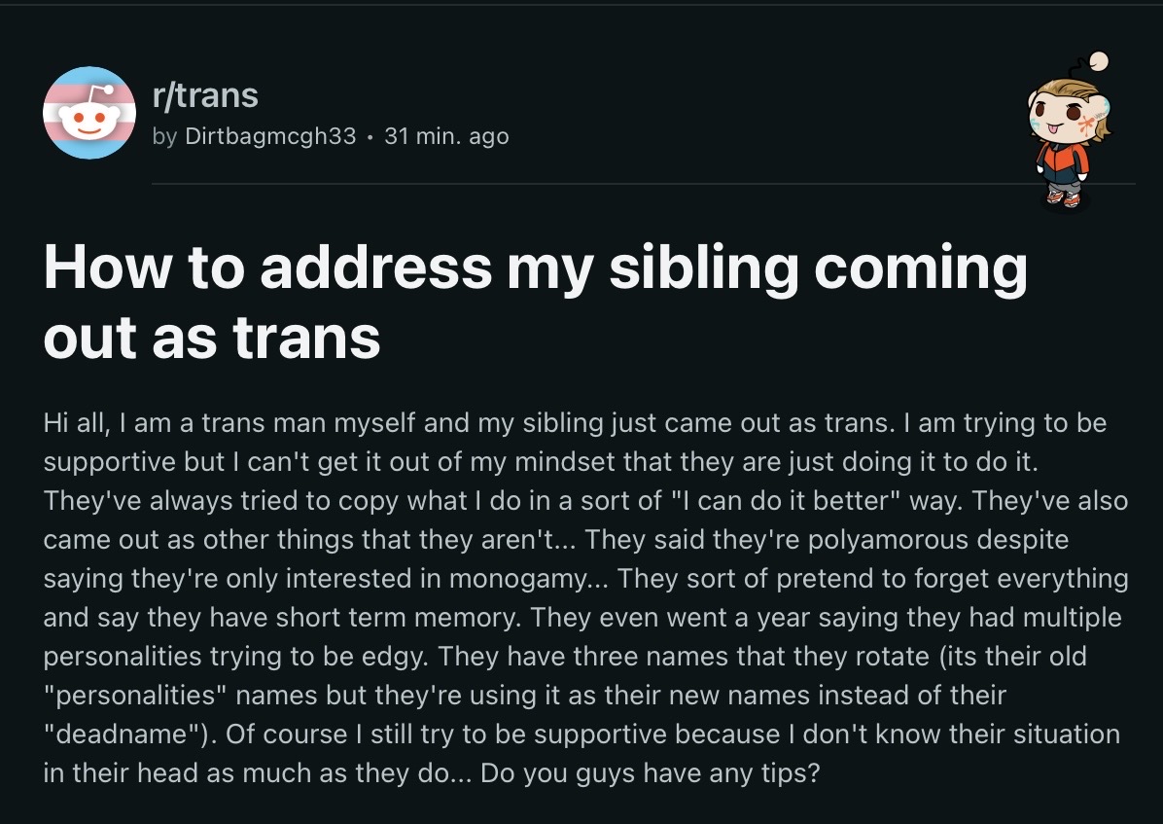The width and height of the screenshot is (1163, 824).
Task: Click the r/trans subreddit avatar icon
Action: [89, 113]
